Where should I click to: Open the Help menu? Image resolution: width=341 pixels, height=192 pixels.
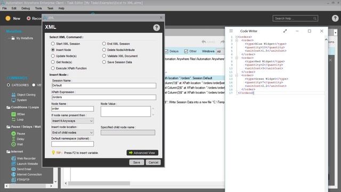61,9
